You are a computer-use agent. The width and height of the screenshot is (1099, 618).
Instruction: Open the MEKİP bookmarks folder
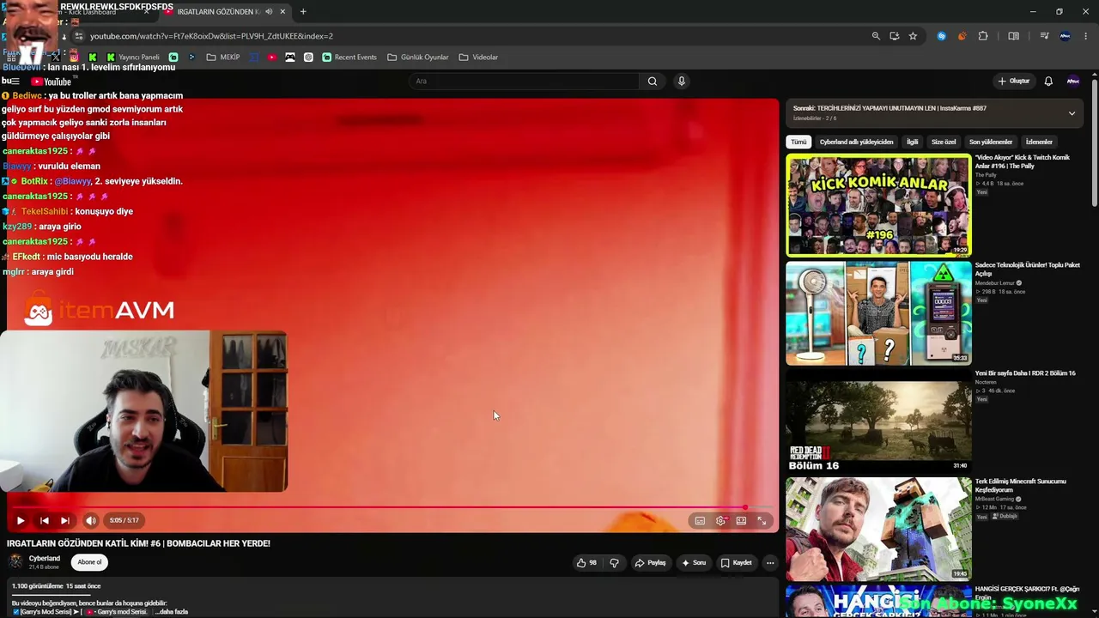tap(222, 58)
